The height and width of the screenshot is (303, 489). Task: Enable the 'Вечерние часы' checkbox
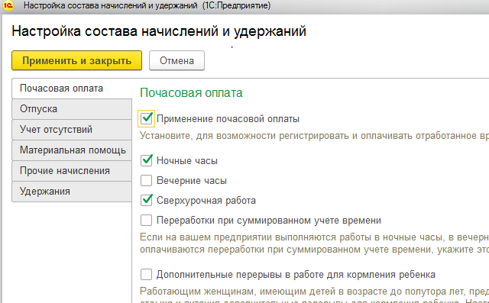click(146, 180)
